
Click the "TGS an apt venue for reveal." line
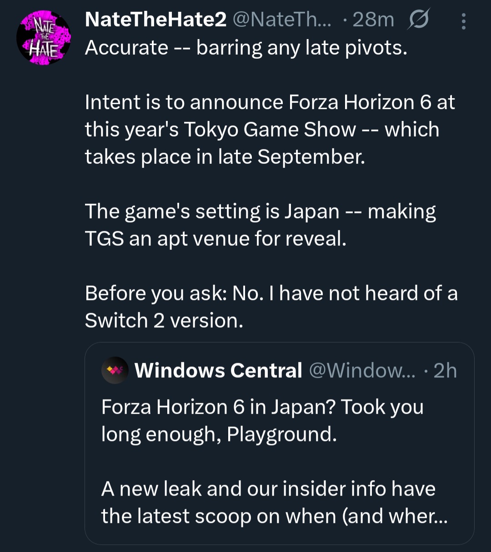pyautogui.click(x=215, y=239)
